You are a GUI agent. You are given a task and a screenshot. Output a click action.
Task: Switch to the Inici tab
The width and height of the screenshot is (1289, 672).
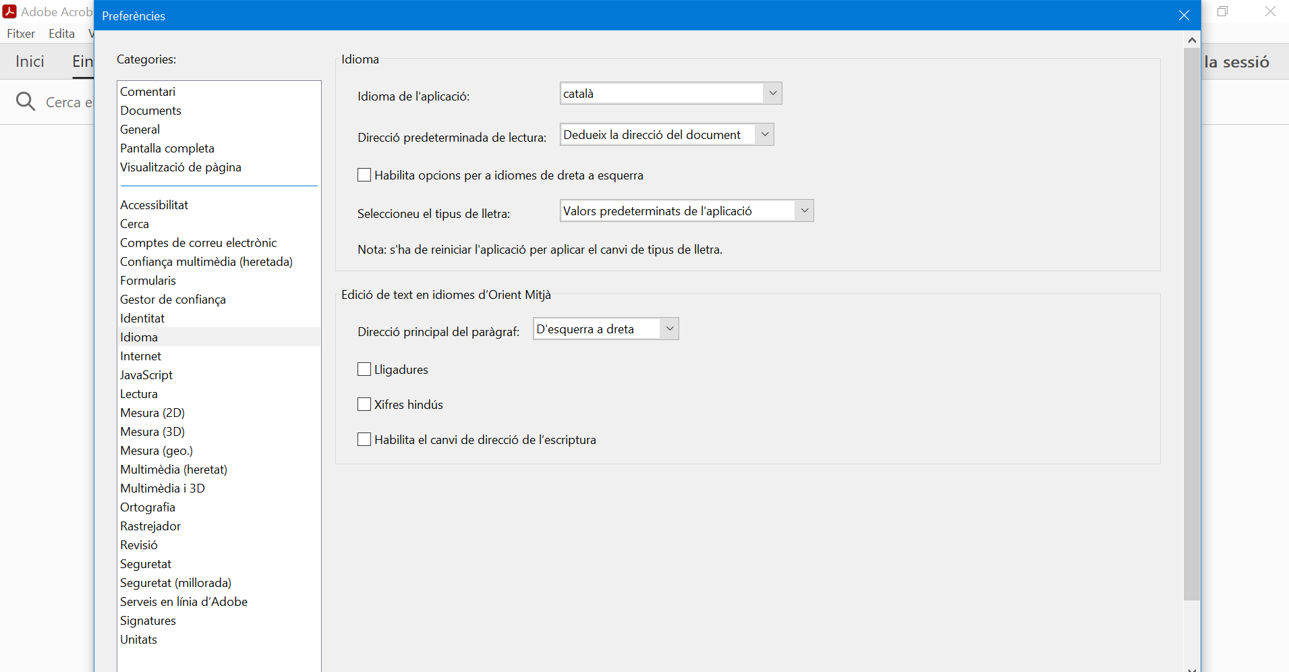pos(30,61)
